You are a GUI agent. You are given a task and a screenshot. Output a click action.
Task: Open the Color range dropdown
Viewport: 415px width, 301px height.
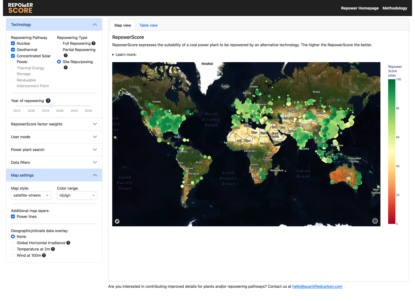point(77,195)
